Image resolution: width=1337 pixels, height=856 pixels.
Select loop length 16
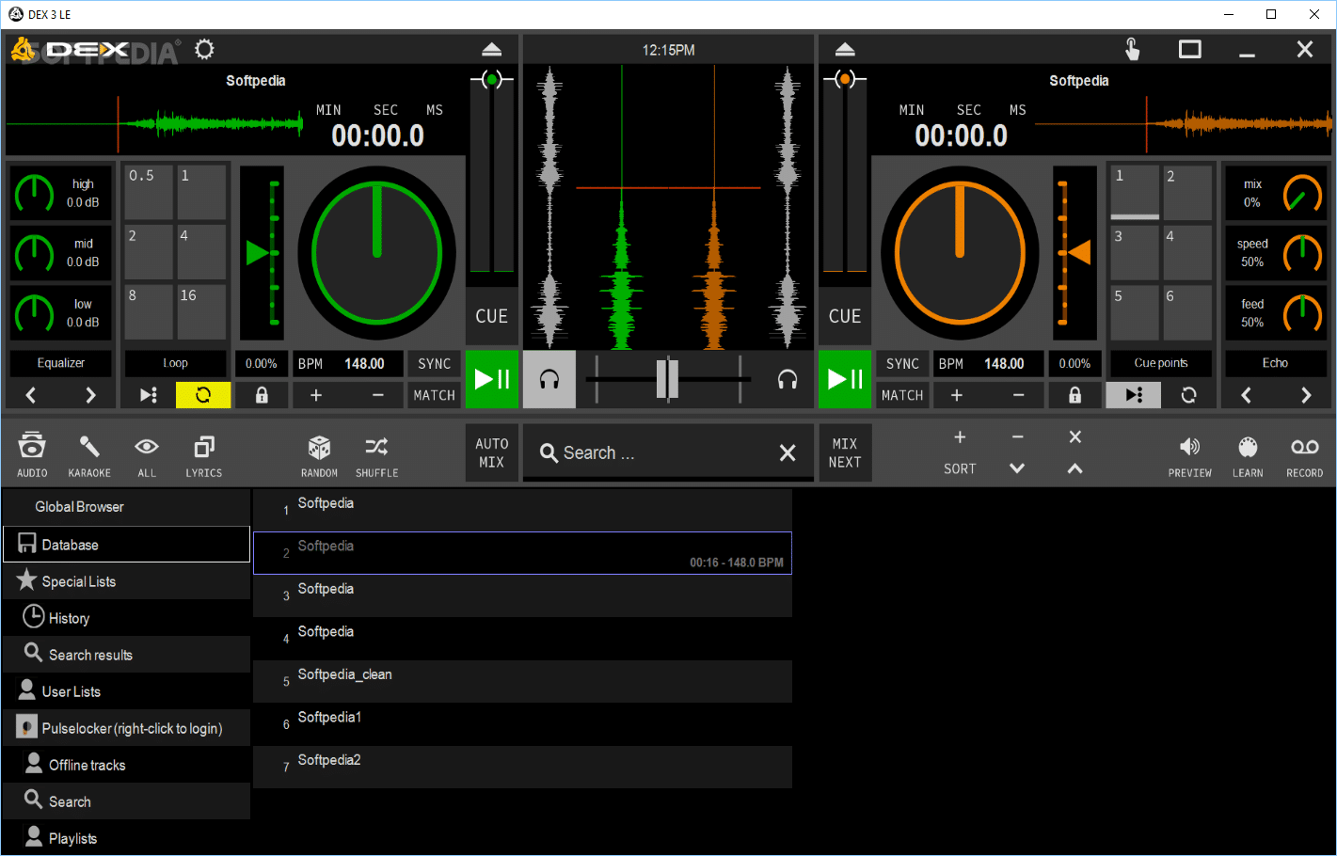(x=201, y=311)
